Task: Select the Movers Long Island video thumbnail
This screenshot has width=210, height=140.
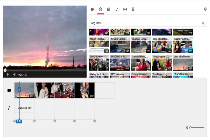Action: coord(99,45)
